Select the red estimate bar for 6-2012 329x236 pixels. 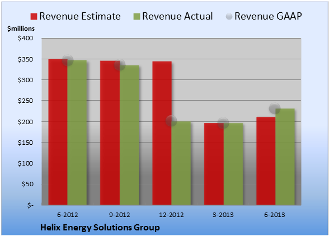58,132
